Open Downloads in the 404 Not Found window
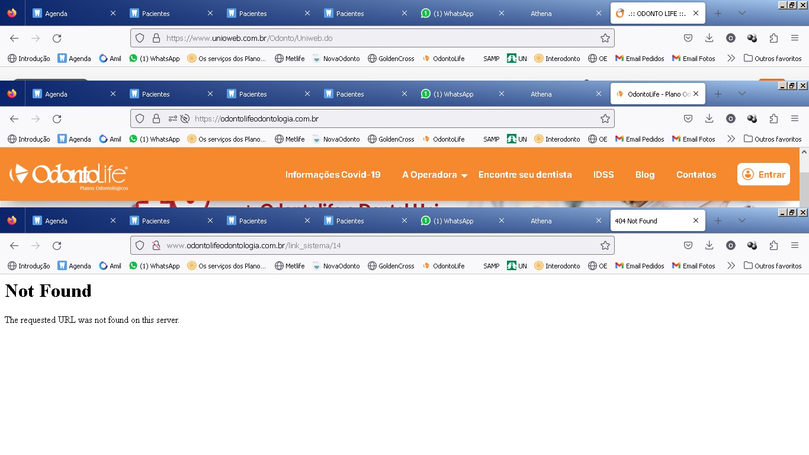Image resolution: width=809 pixels, height=455 pixels. pos(709,245)
